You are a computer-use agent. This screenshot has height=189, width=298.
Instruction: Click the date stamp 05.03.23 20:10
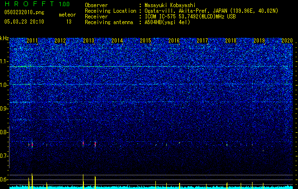click(x=24, y=22)
